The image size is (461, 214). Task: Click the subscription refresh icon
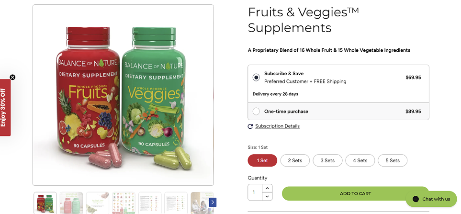(250, 126)
